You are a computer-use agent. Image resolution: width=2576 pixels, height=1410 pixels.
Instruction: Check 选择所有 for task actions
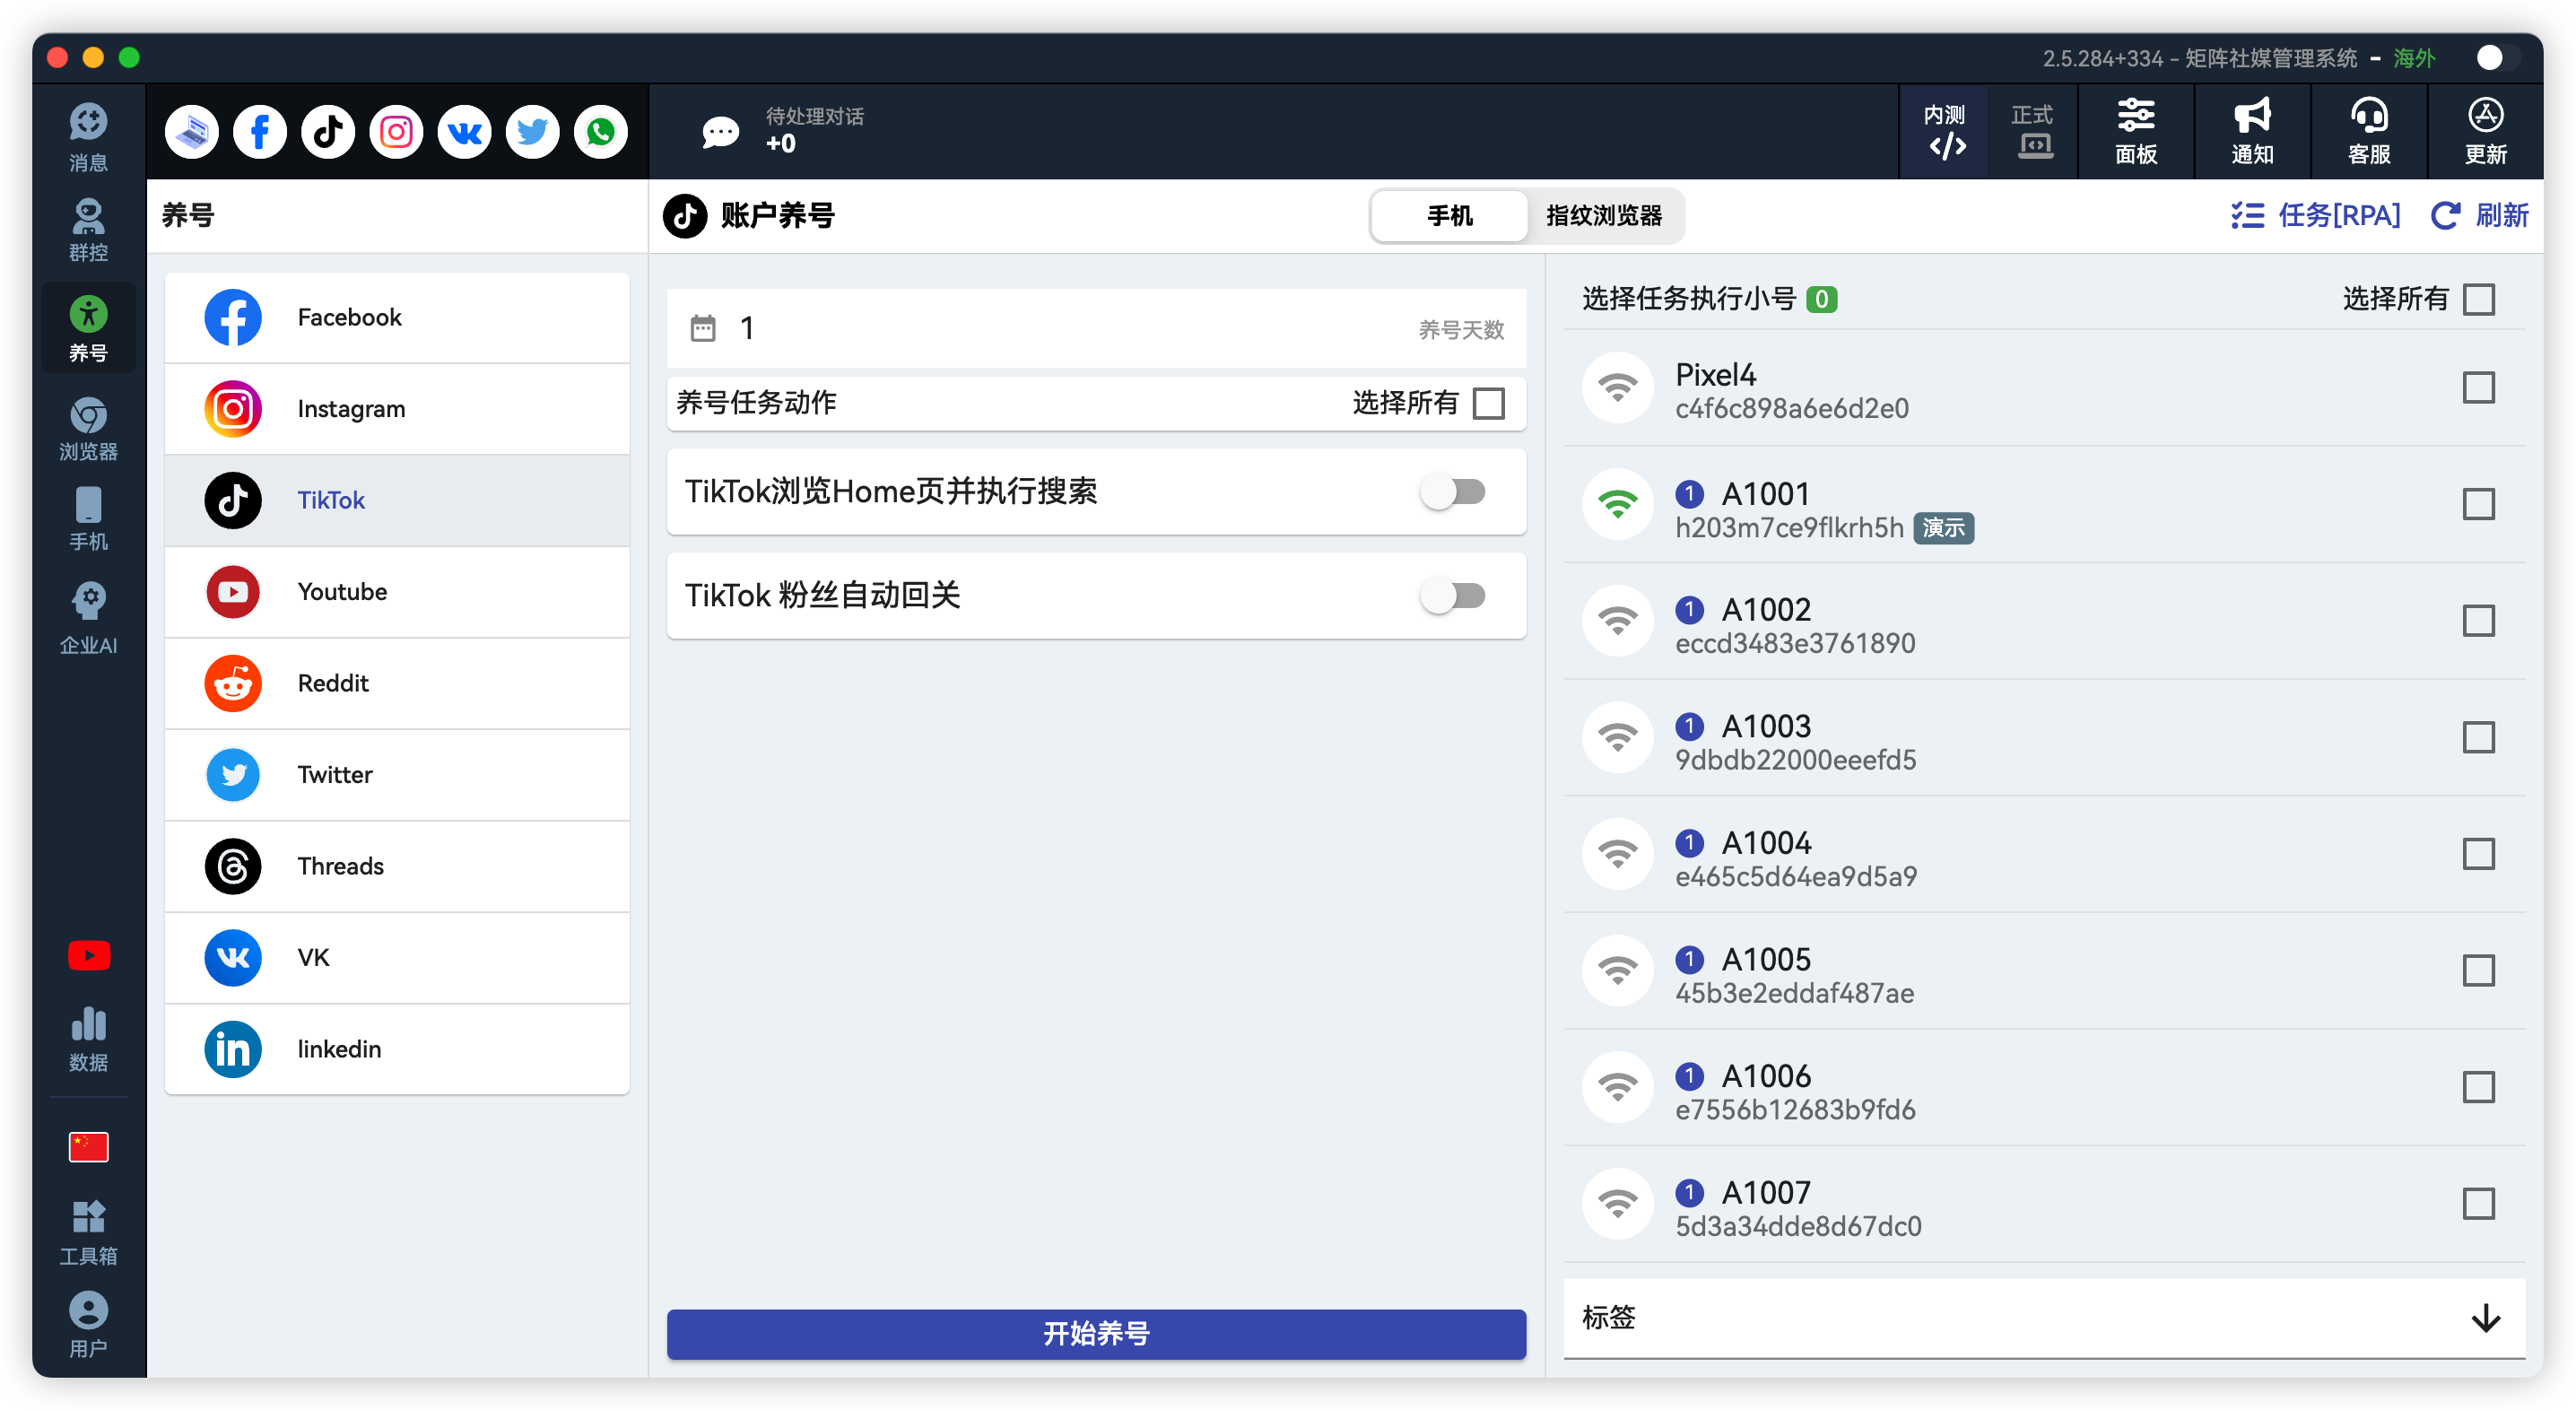[x=1489, y=403]
